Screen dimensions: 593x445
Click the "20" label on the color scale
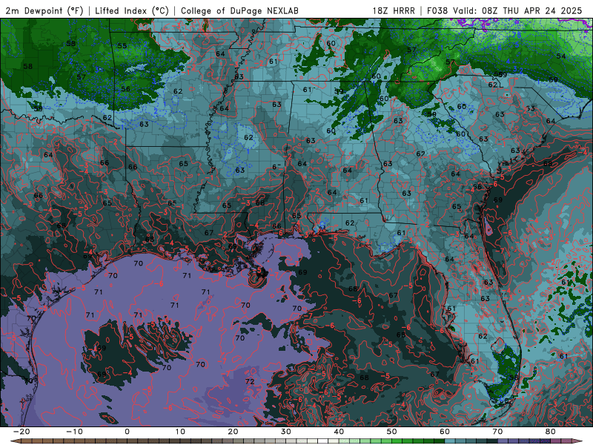coord(233,432)
